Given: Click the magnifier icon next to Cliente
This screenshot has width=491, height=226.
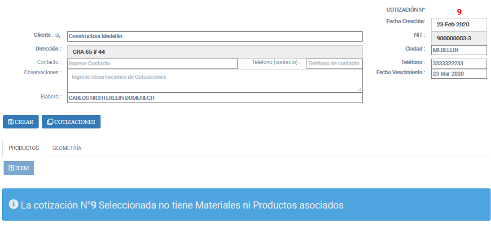Looking at the screenshot, I should (x=57, y=35).
